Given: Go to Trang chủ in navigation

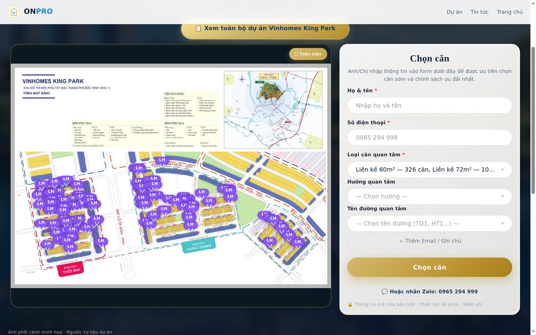Looking at the screenshot, I should click(x=510, y=12).
